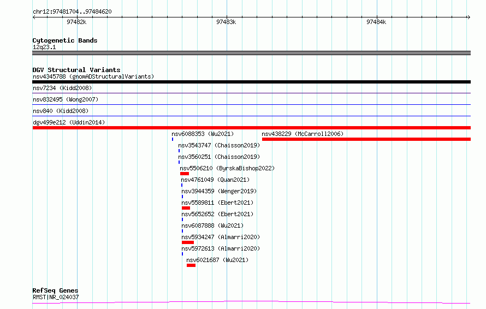Click nsv5652652 (Ebert2021) label
The width and height of the screenshot is (486, 309).
[x=217, y=214]
